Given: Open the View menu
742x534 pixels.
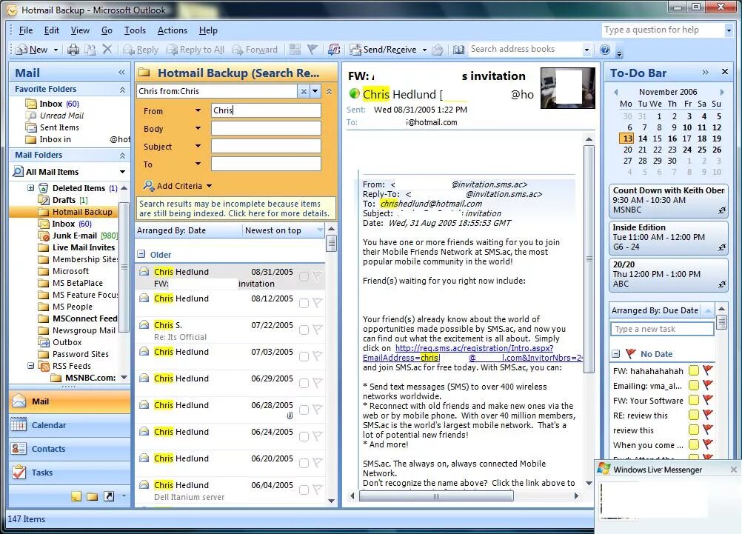Looking at the screenshot, I should pyautogui.click(x=80, y=30).
